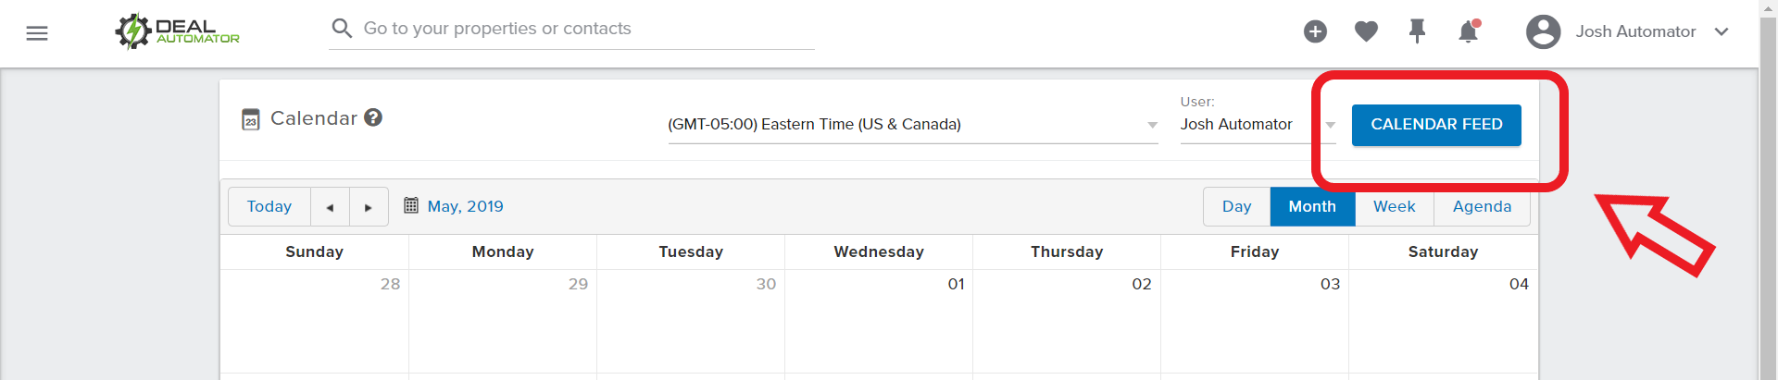Switch to Agenda view
This screenshot has height=380, width=1778.
pos(1482,207)
